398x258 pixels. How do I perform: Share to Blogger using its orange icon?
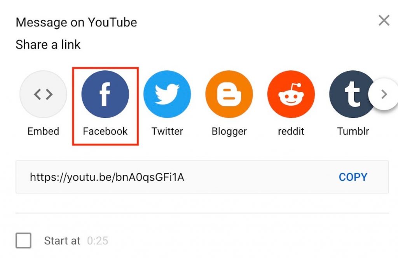(229, 94)
